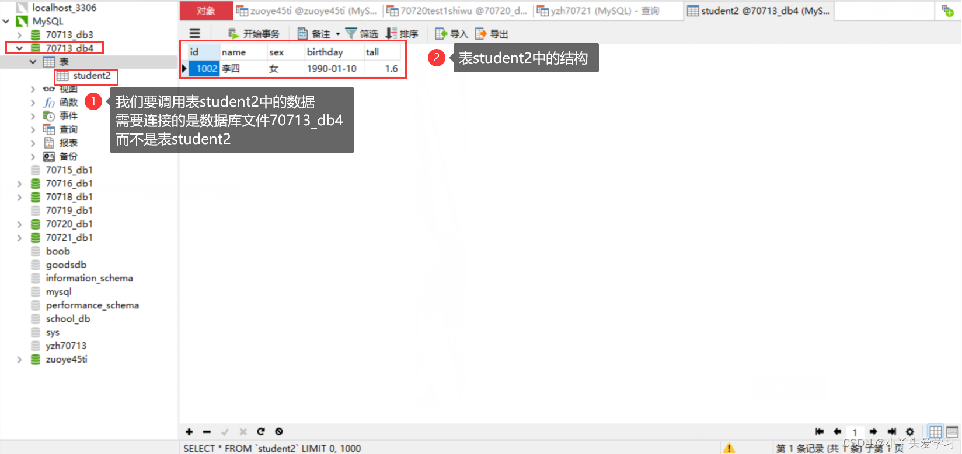962x454 pixels.
Task: Go to the next page
Action: (x=873, y=432)
